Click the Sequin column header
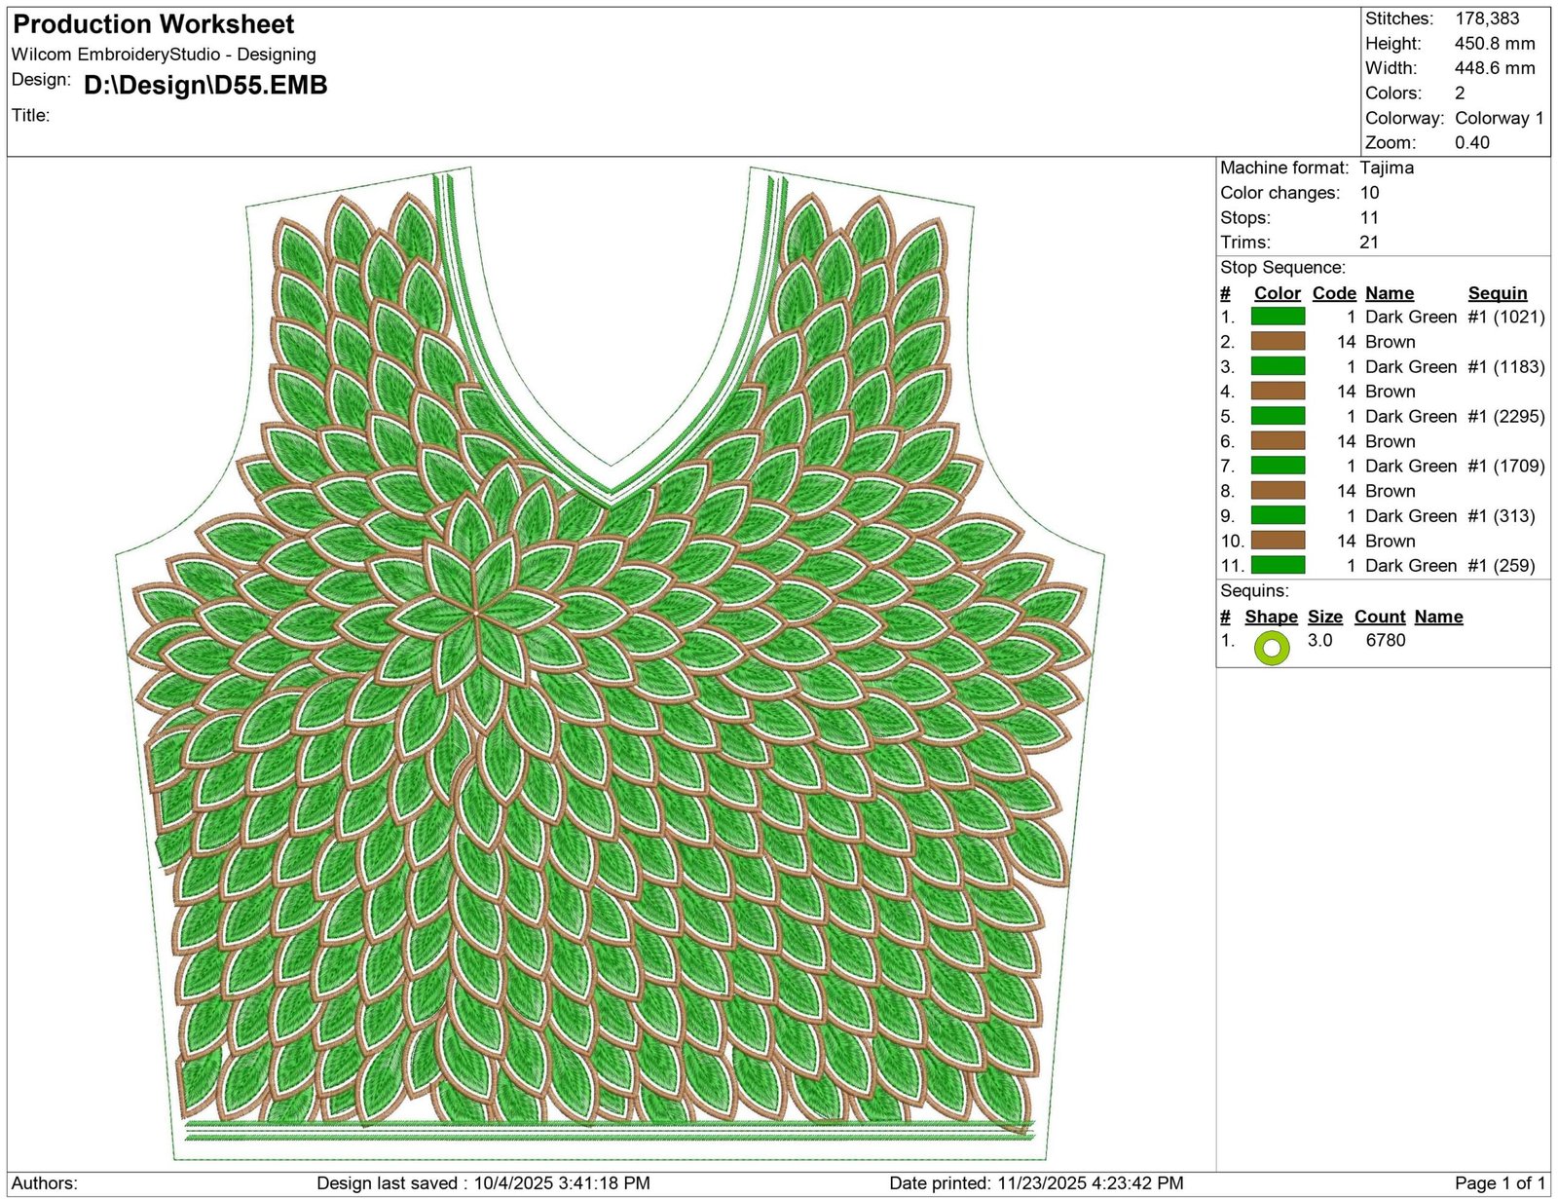The height and width of the screenshot is (1199, 1558). (x=1497, y=293)
